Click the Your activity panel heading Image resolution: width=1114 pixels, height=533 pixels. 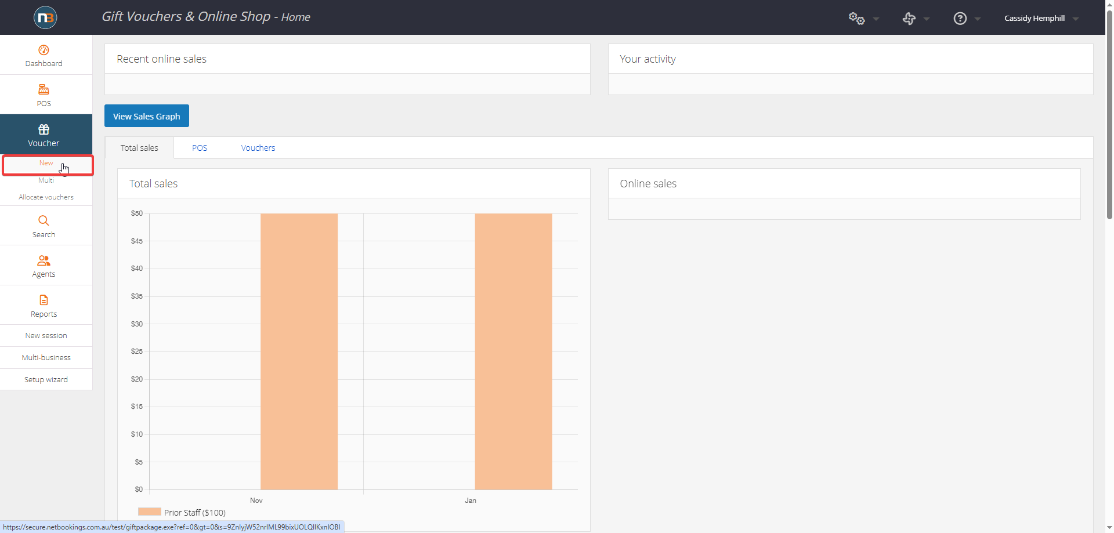coord(648,59)
